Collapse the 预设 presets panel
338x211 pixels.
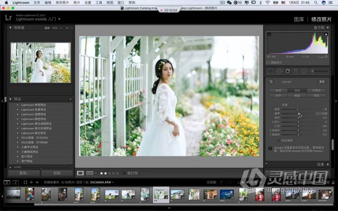click(10, 99)
